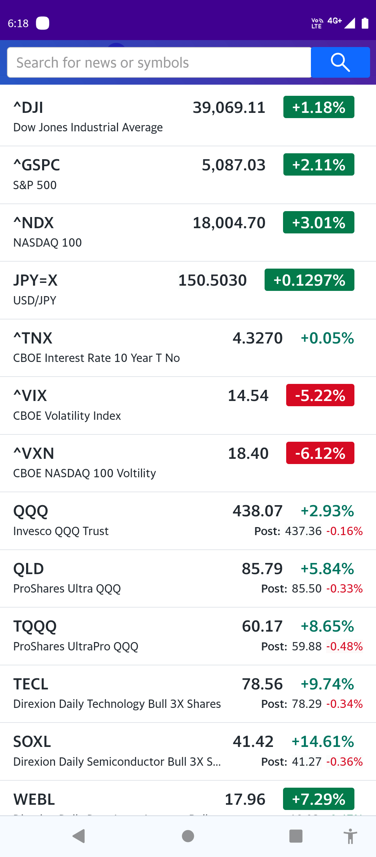Image resolution: width=376 pixels, height=857 pixels.
Task: Tap the Android home circle icon
Action: coord(188,836)
